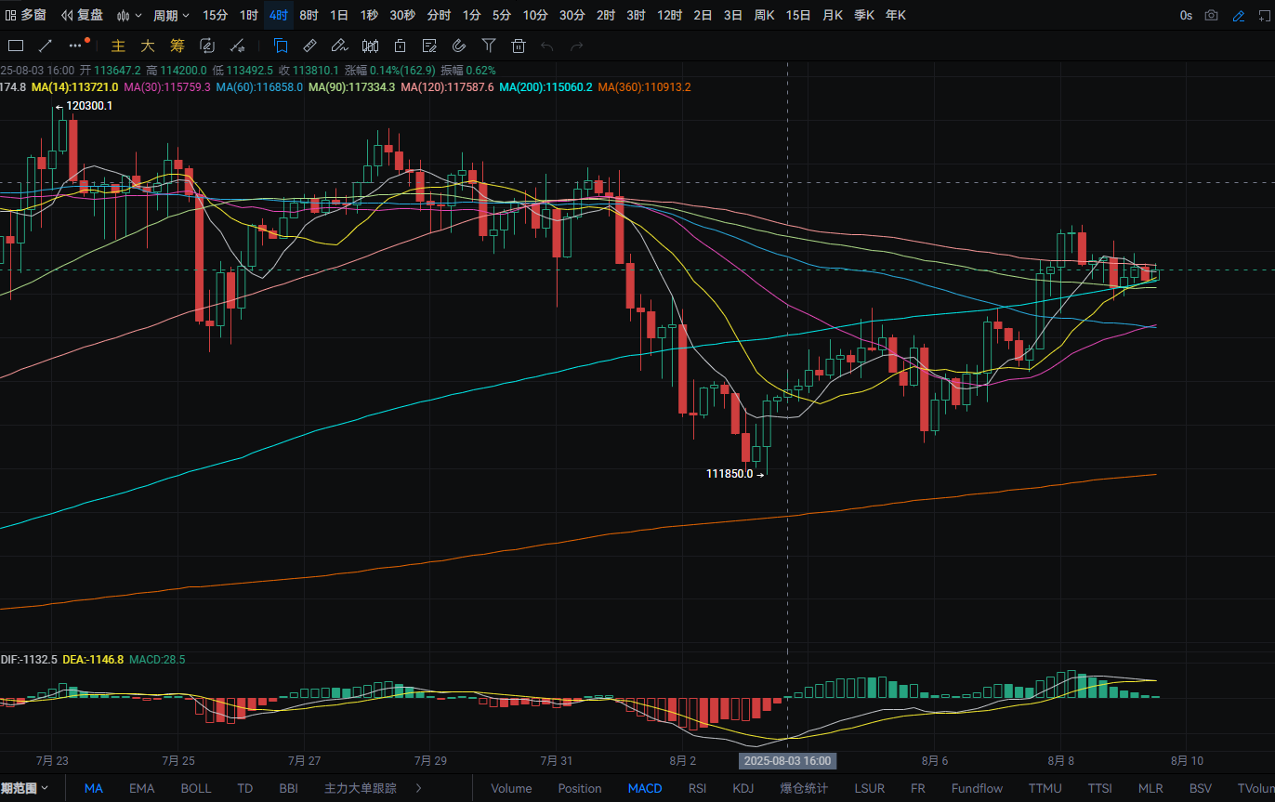Toggle the TD main indicator
This screenshot has width=1275, height=802.
(244, 788)
